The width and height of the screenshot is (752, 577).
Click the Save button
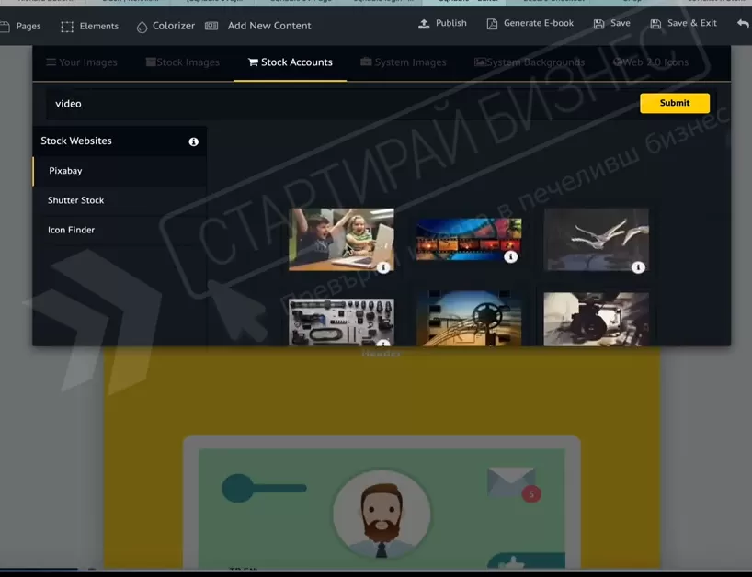(611, 23)
